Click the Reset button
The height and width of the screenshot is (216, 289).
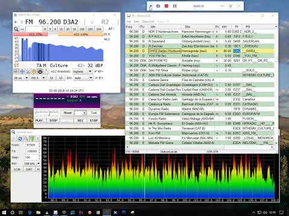coord(67,113)
